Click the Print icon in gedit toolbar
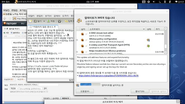 [60, 21]
